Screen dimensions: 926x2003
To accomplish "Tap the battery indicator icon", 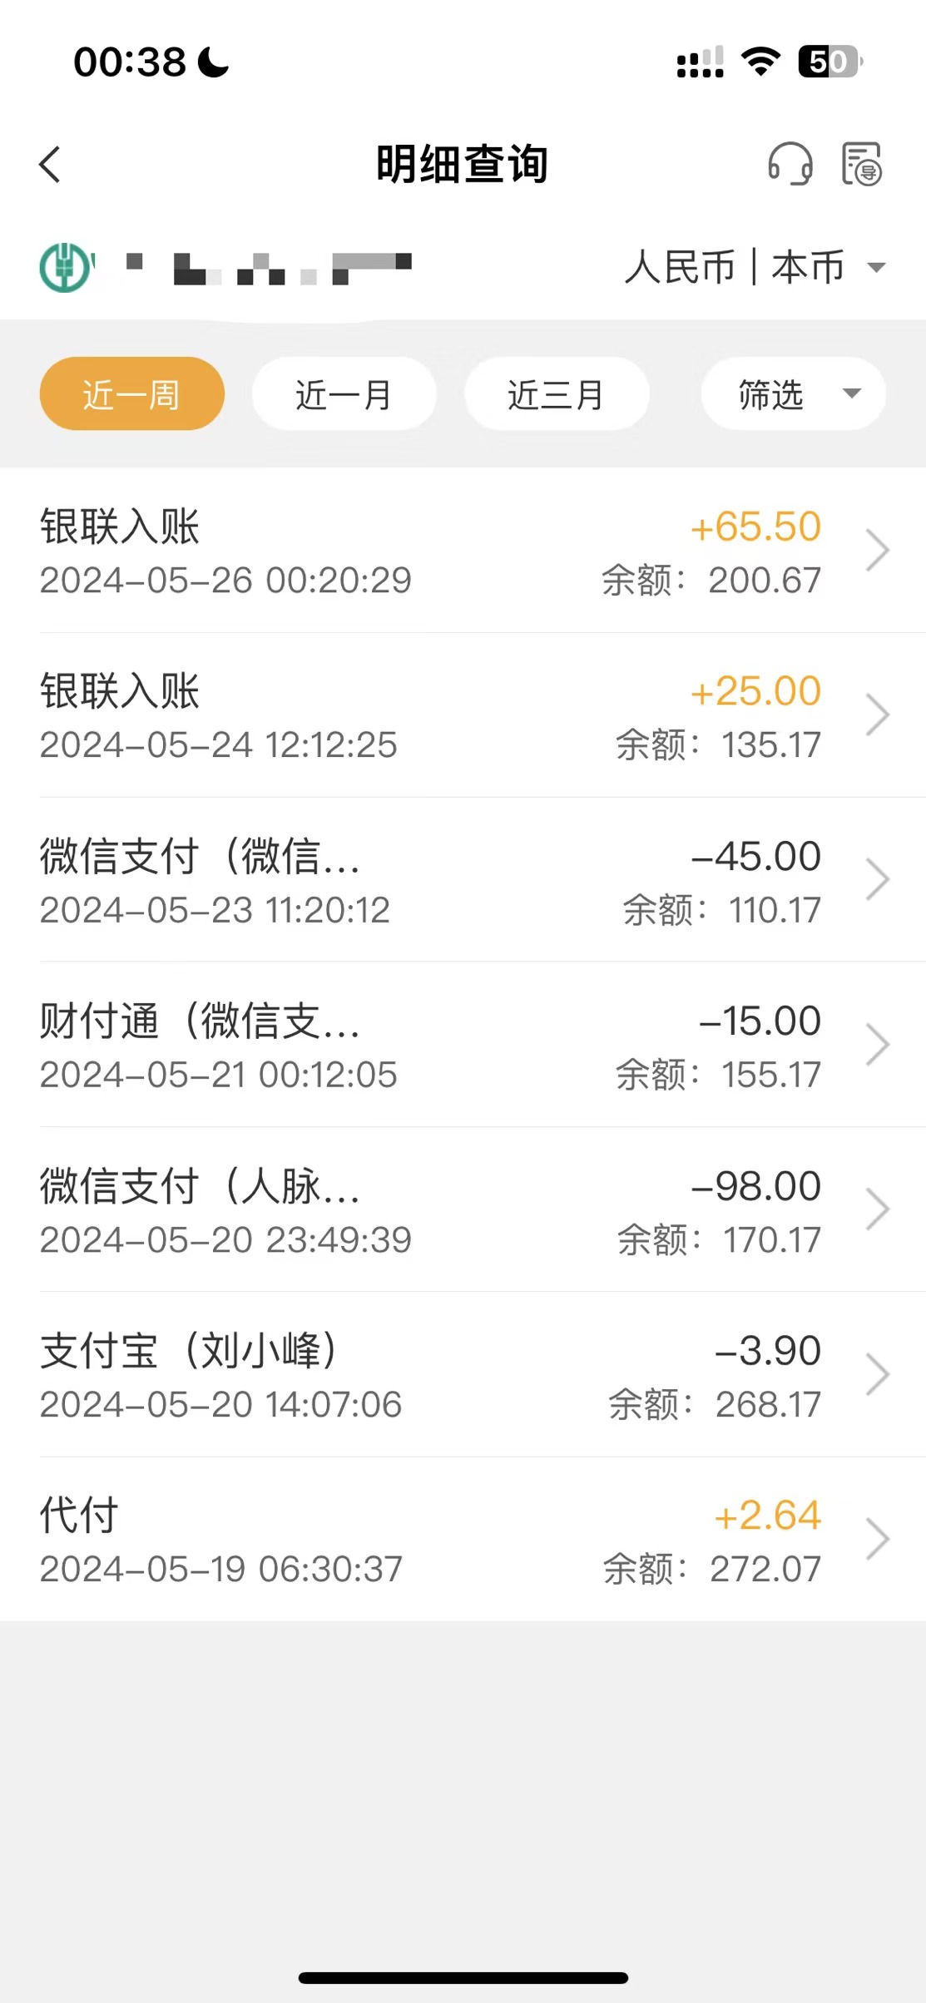I will click(x=829, y=62).
